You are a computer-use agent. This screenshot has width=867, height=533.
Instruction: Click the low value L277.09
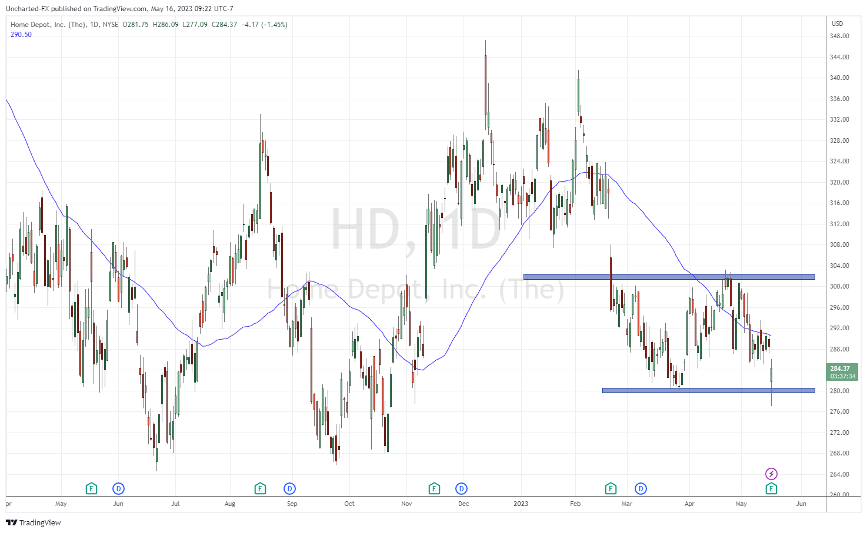195,25
